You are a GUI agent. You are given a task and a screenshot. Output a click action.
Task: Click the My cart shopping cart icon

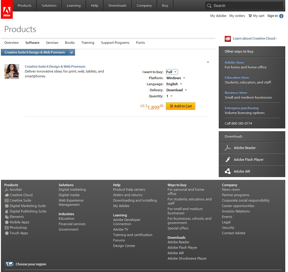[250, 16]
